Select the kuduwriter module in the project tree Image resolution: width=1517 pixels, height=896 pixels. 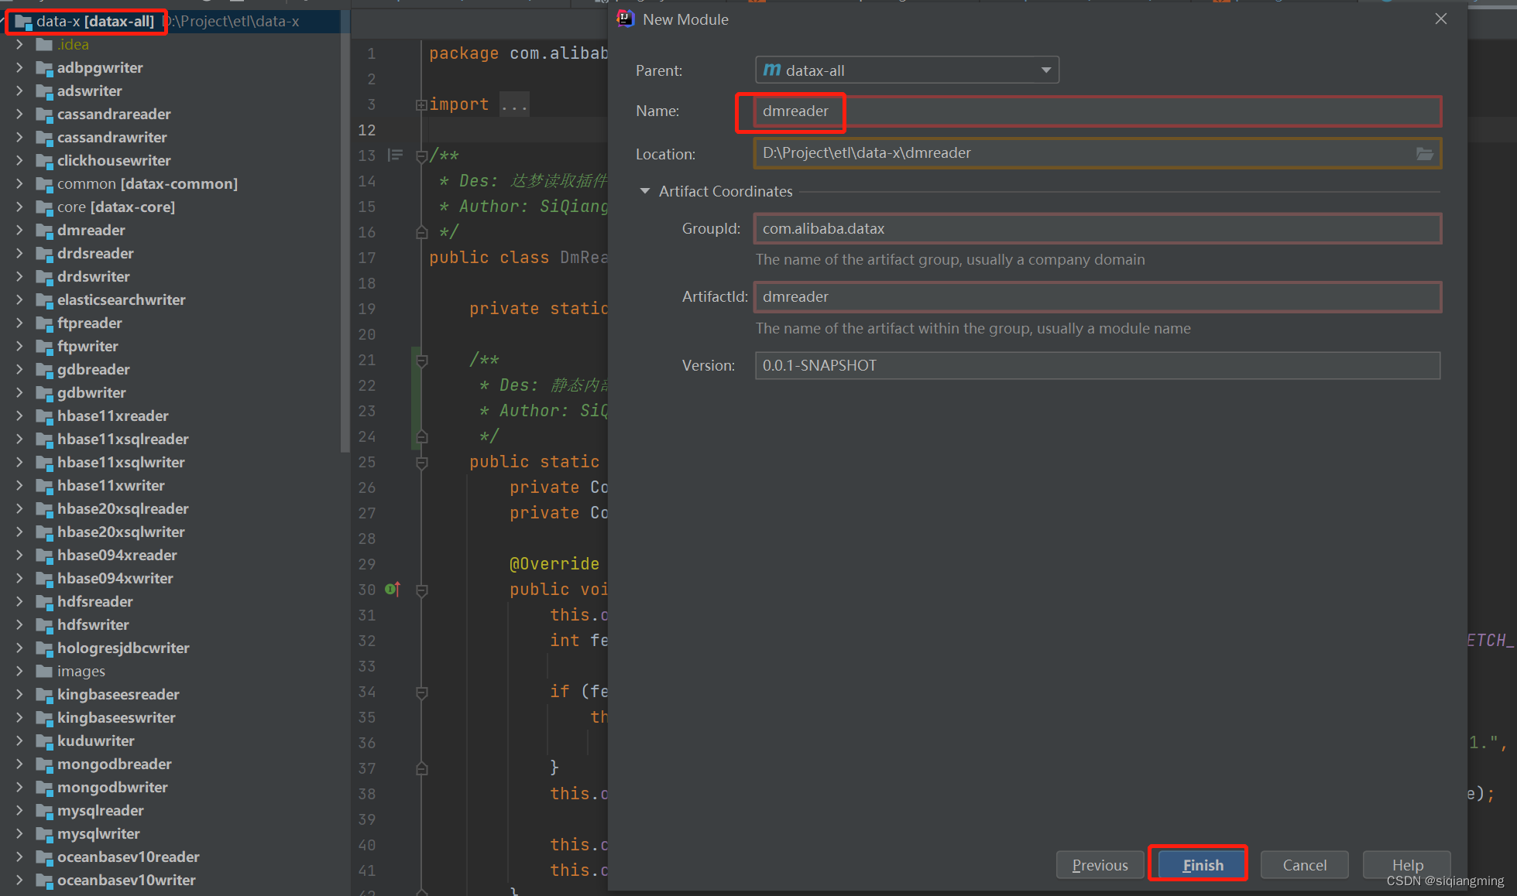(95, 740)
